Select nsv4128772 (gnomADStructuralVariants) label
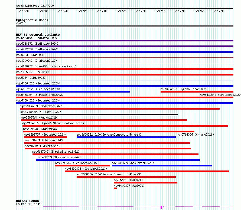 (x=46, y=66)
